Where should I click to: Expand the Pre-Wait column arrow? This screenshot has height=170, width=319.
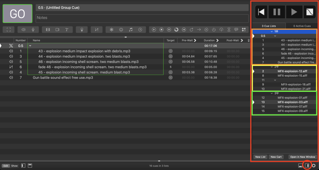coord(195,40)
